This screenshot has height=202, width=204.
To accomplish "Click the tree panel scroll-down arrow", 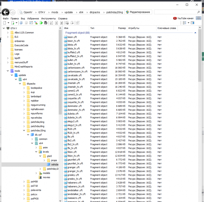I will [x=60, y=201].
